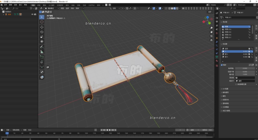Click the outliner search field
258x140 pixels.
click(20, 8)
